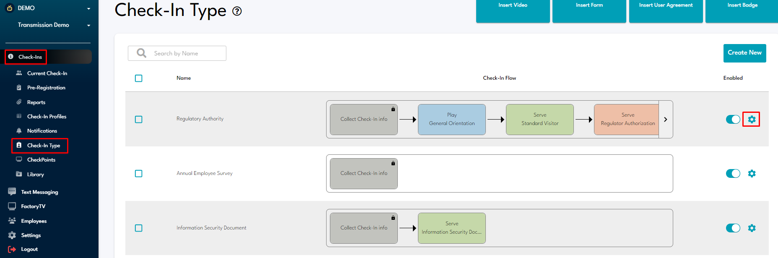This screenshot has width=778, height=258.
Task: Select the Serve Standard Visitor step
Action: [540, 119]
